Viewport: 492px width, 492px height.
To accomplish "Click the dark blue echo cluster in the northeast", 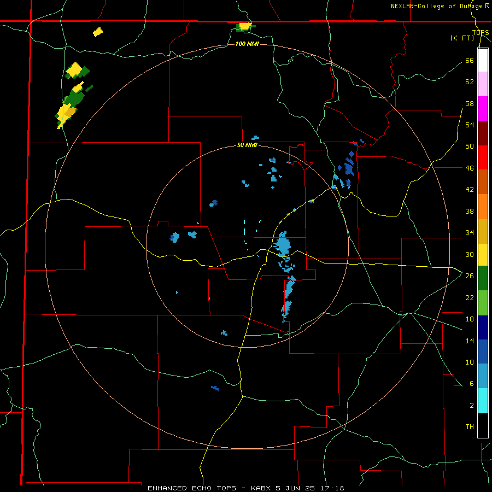I will click(x=349, y=167).
